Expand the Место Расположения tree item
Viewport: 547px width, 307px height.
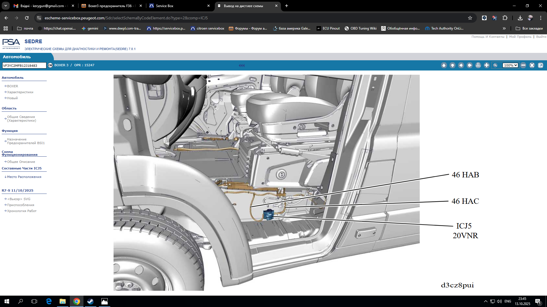(24, 177)
